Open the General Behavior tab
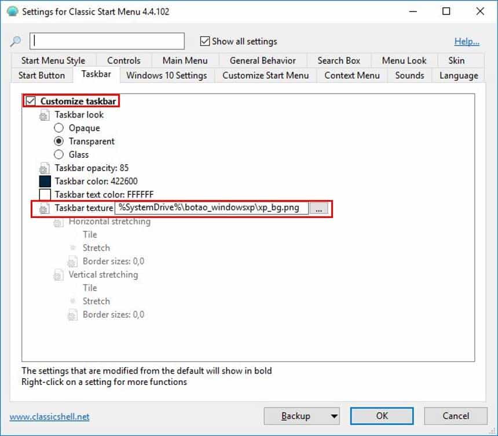The width and height of the screenshot is (498, 436). (x=263, y=60)
